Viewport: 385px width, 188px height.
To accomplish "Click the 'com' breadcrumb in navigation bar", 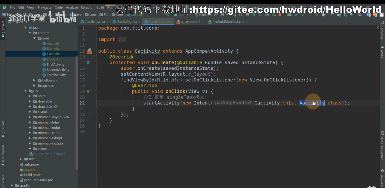I will pyautogui.click(x=93, y=14).
